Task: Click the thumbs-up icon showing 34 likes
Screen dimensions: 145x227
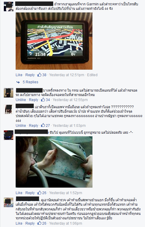Action: click(43, 100)
